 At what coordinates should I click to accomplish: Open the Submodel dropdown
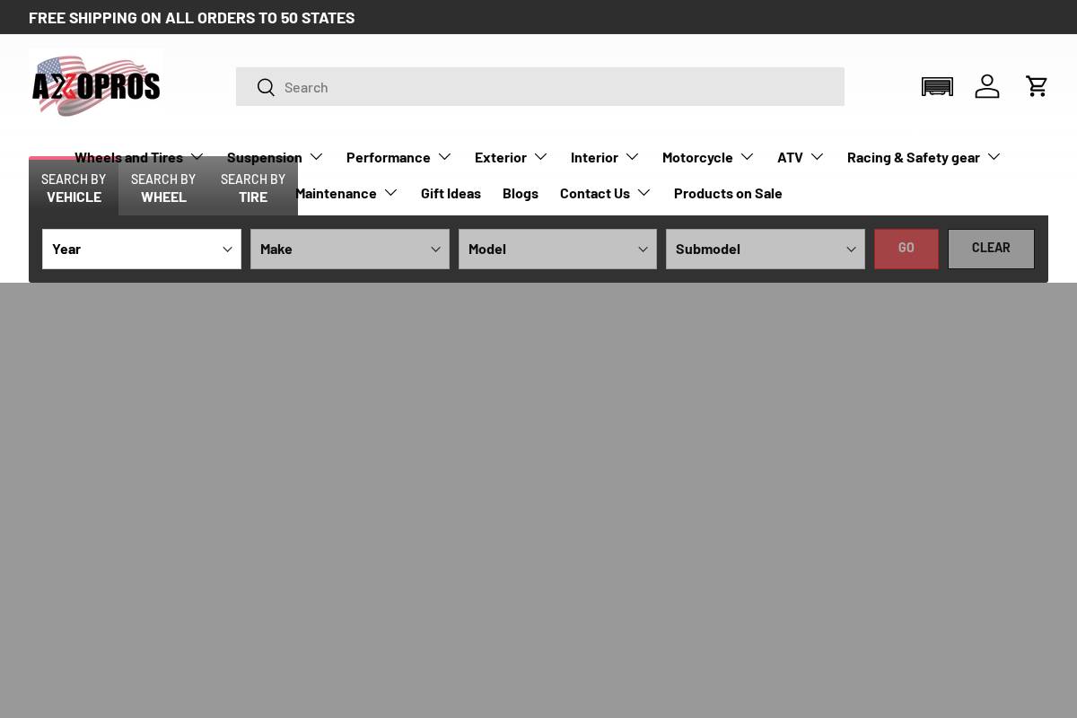[765, 249]
